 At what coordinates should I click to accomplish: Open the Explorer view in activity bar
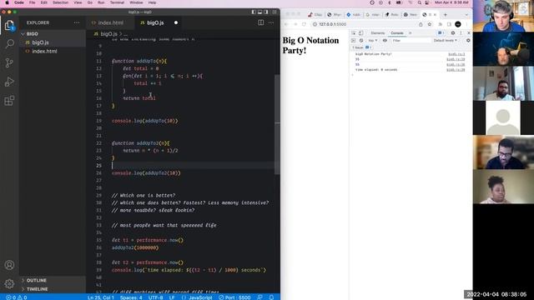pyautogui.click(x=9, y=25)
